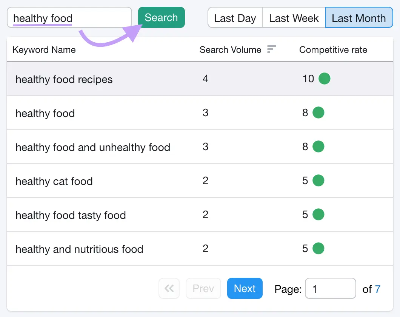
Task: Click the Search button
Action: [161, 17]
